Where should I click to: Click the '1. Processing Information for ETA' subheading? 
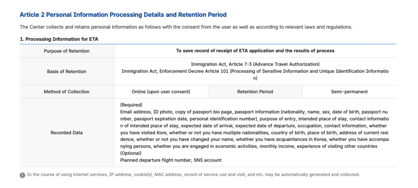59,39
